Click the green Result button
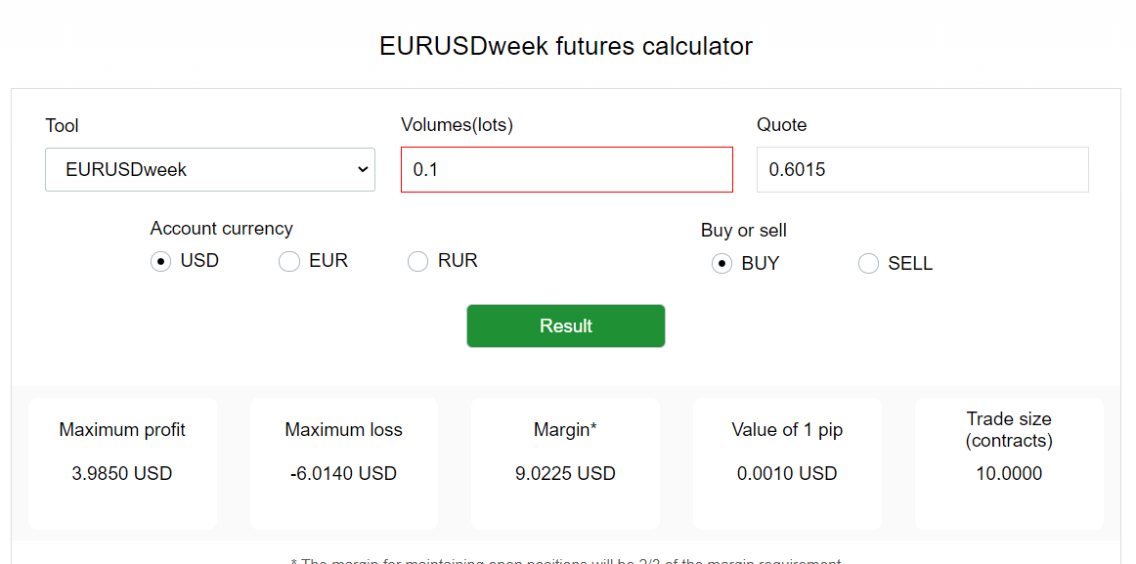Screen dimensions: 1136x564 tap(566, 325)
